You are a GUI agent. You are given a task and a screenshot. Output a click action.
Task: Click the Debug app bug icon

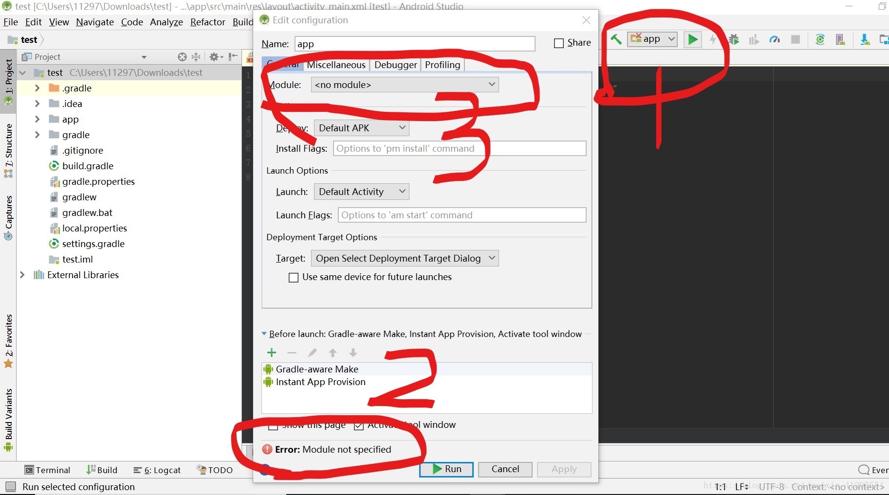coord(734,39)
